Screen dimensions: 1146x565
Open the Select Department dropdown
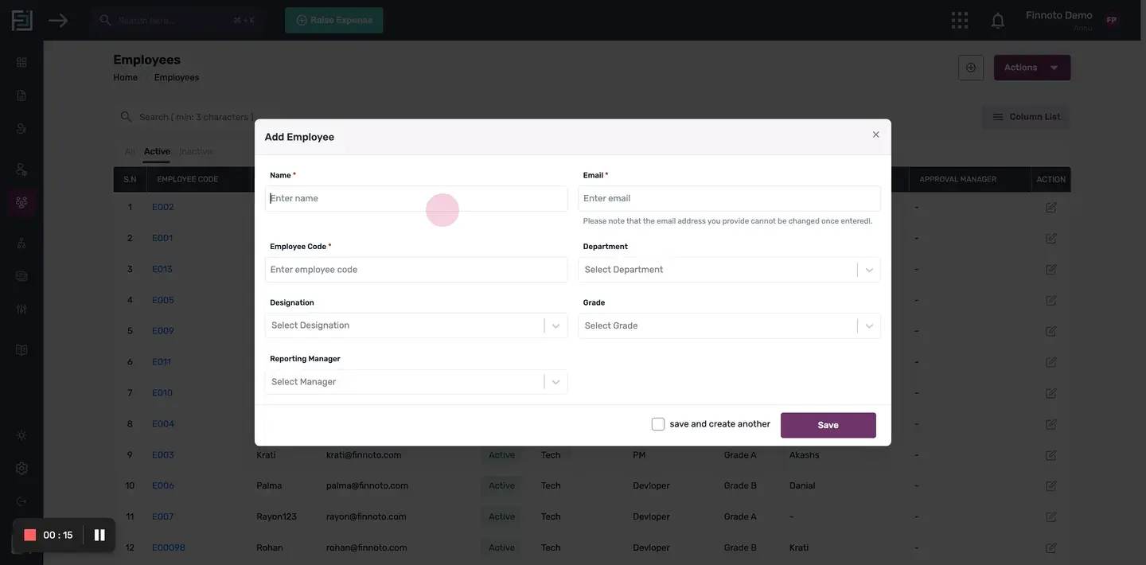pyautogui.click(x=729, y=270)
